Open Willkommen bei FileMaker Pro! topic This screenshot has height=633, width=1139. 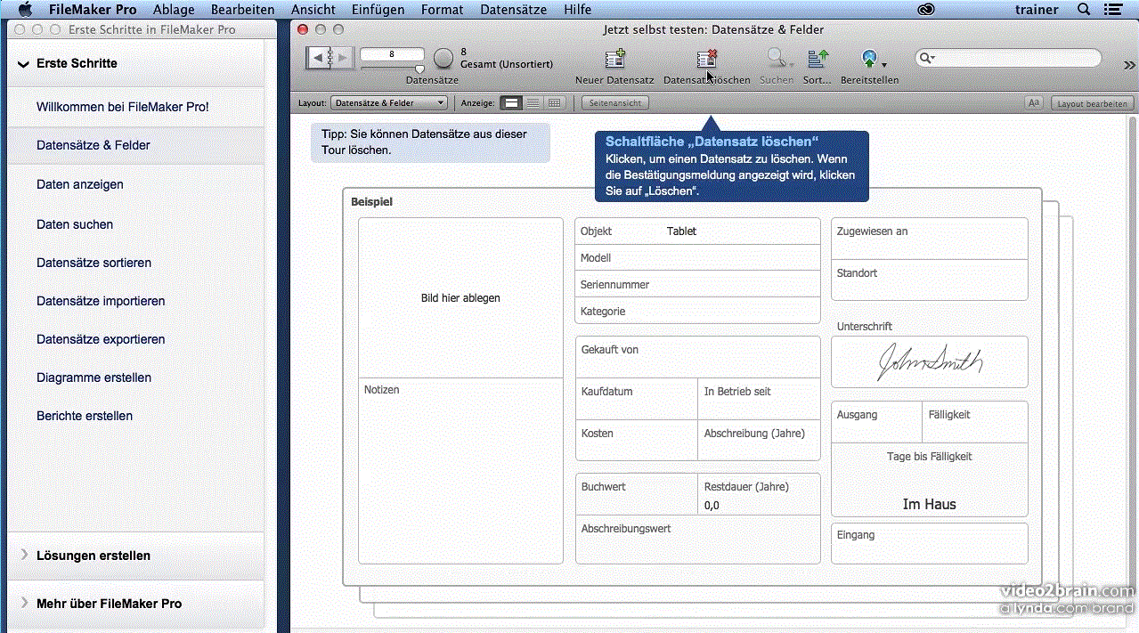tap(123, 107)
